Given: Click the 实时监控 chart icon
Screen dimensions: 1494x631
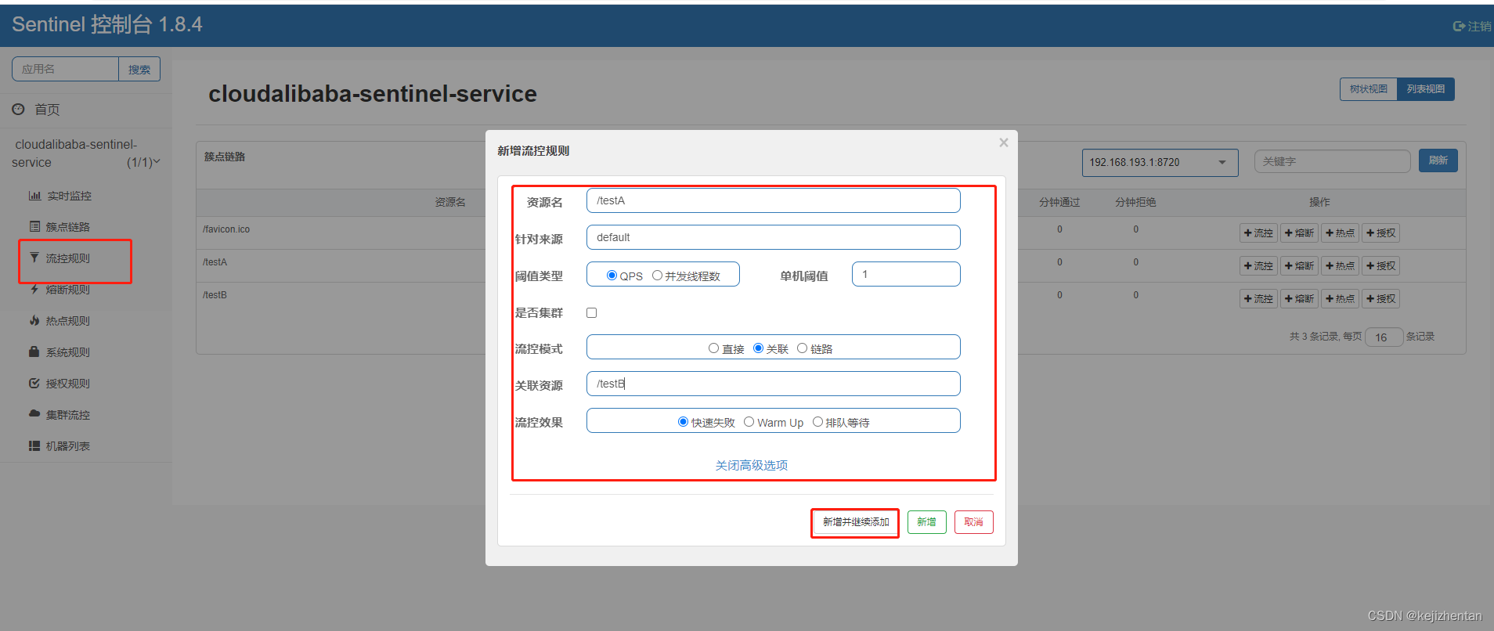Looking at the screenshot, I should pos(34,196).
